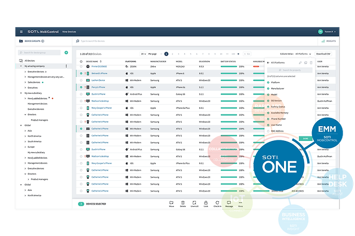355x236 pixels.
Task: Click the green user avatar in header
Action: click(x=320, y=32)
